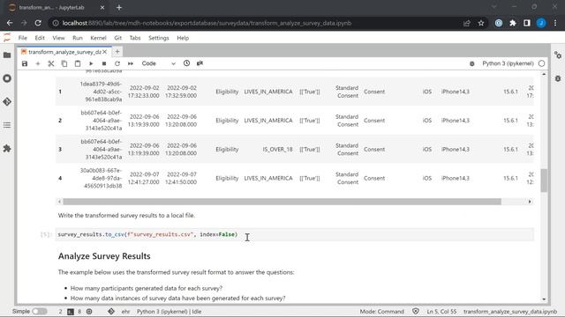Cut selected cells with scissors icon
565x317 pixels.
51,63
